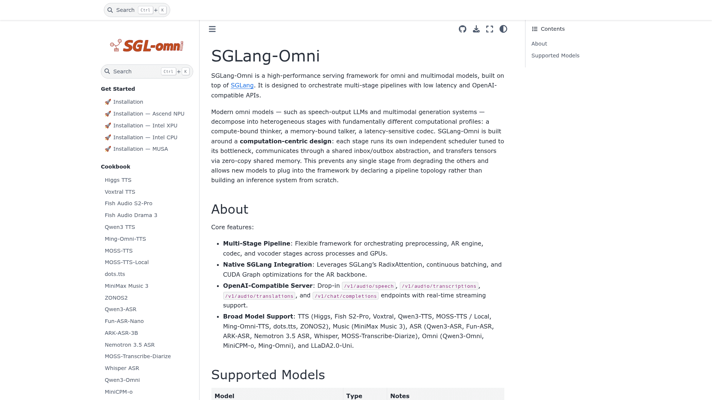Viewport: 712px width, 400px height.
Task: Focus the sidebar Search field
Action: [x=147, y=71]
